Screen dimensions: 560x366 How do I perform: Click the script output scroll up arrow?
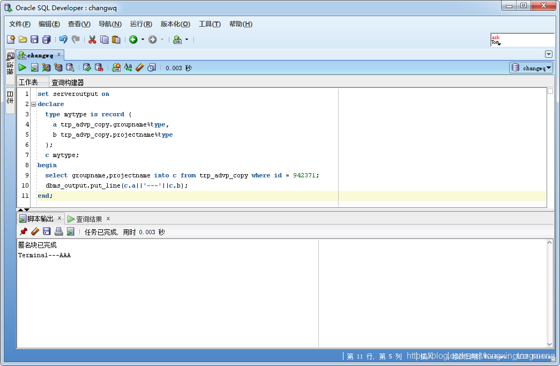pyautogui.click(x=550, y=242)
